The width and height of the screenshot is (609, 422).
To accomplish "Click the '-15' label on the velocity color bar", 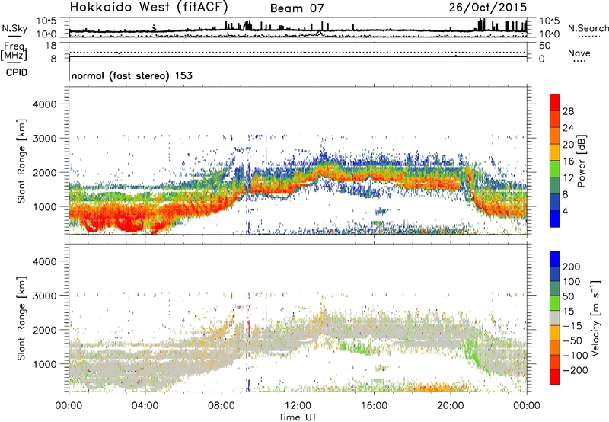I will [x=572, y=326].
